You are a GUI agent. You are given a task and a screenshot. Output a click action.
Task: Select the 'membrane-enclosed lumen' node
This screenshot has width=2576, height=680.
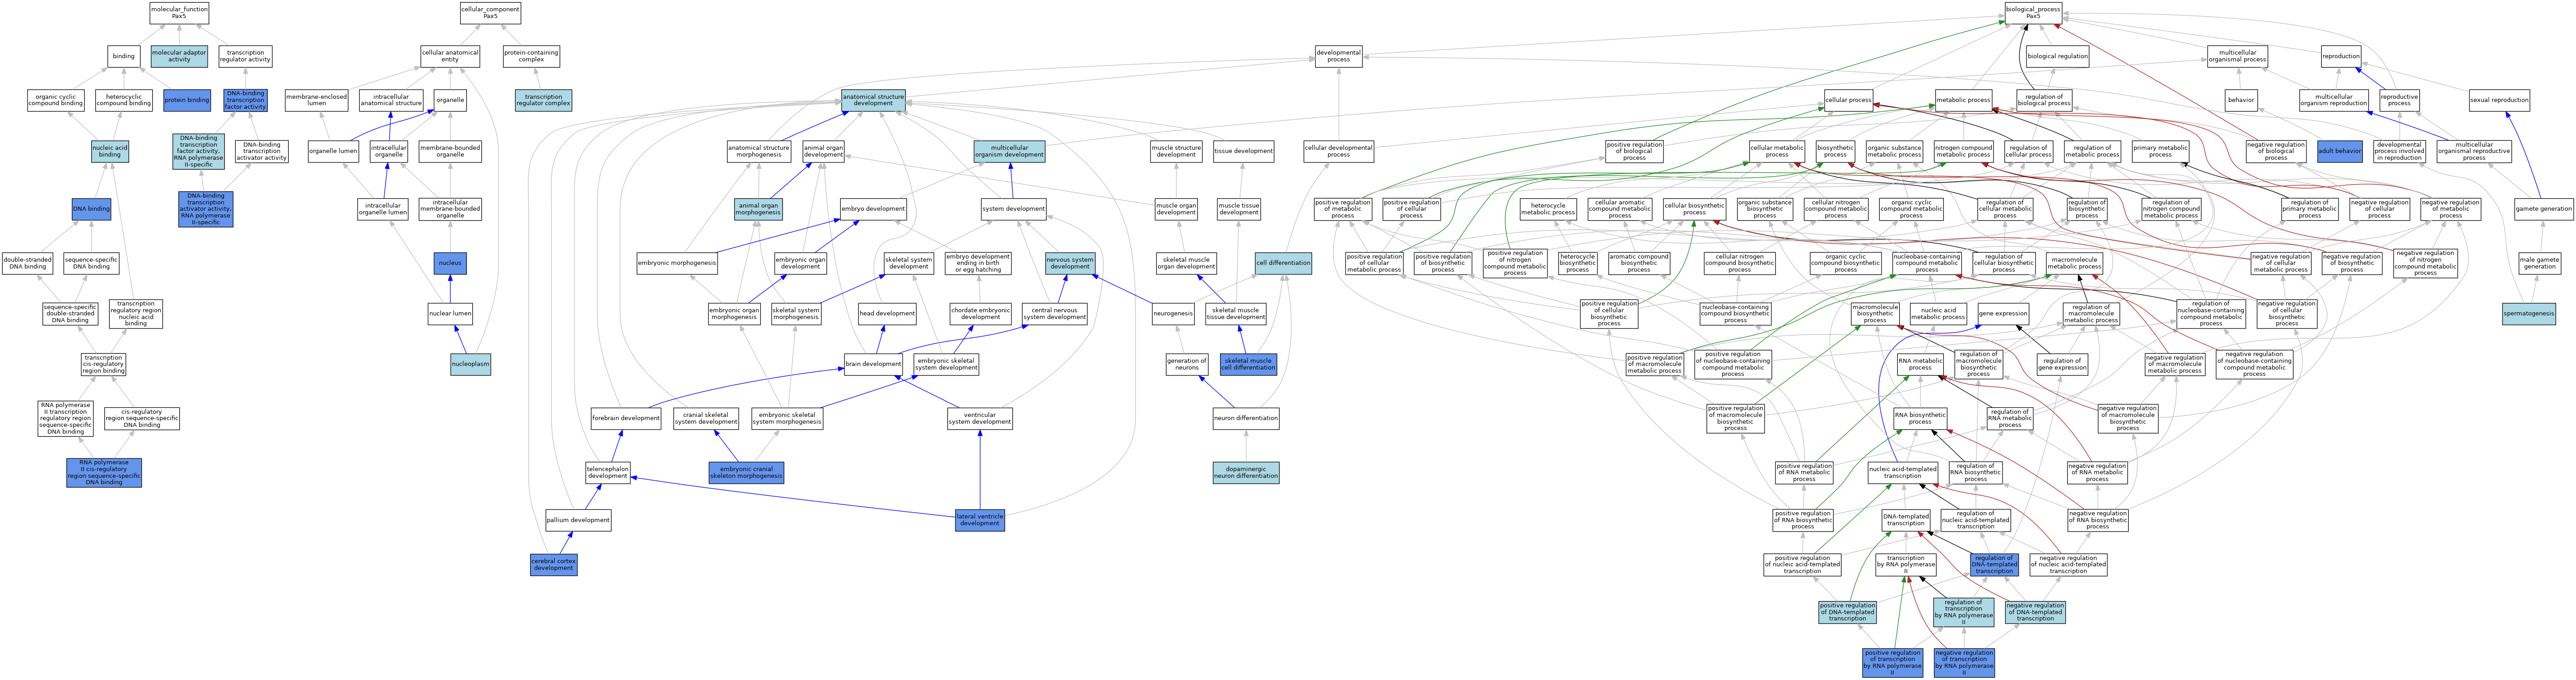316,100
